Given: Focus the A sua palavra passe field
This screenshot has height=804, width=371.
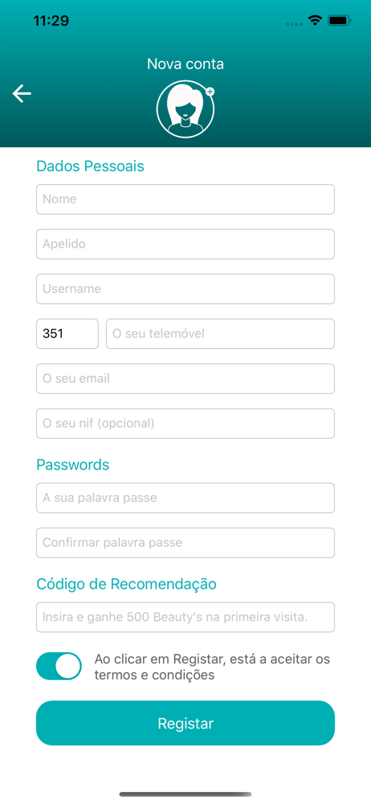Looking at the screenshot, I should (185, 498).
